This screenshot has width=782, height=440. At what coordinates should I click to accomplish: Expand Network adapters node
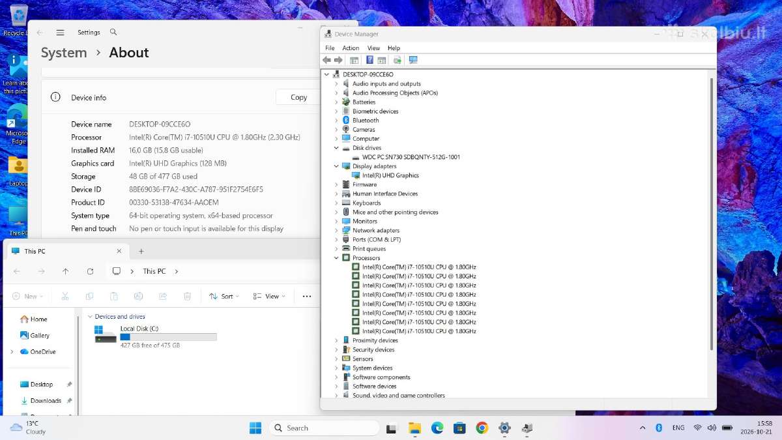[x=336, y=230]
